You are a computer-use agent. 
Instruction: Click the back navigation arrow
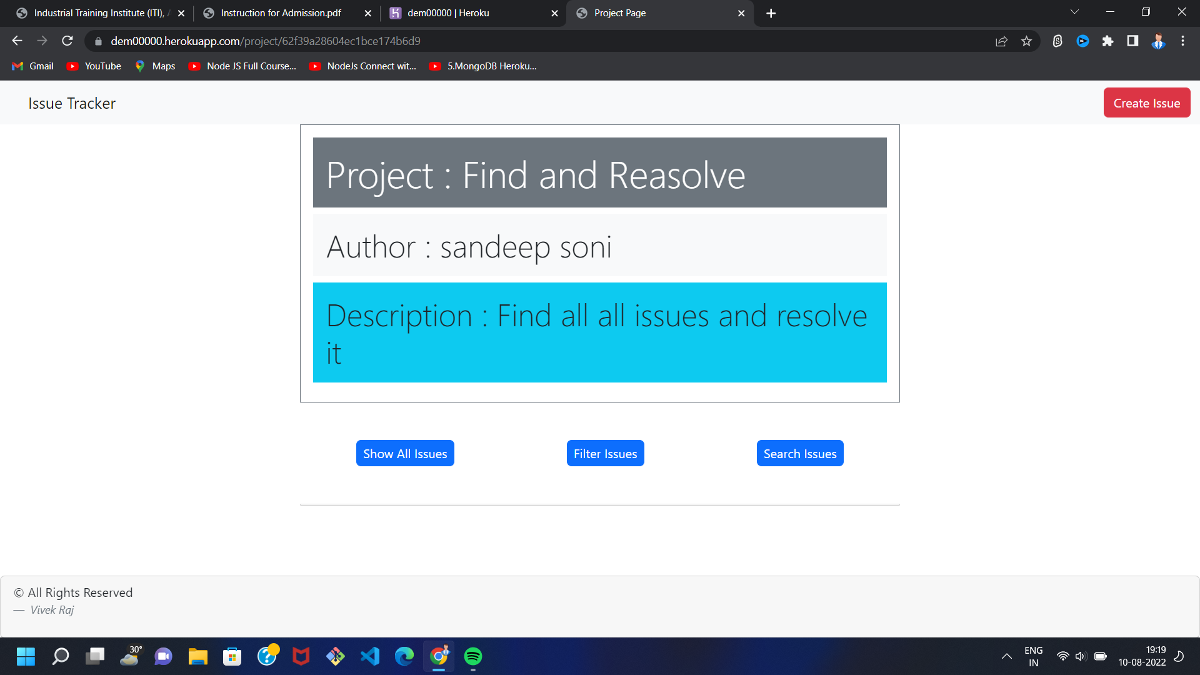point(16,41)
